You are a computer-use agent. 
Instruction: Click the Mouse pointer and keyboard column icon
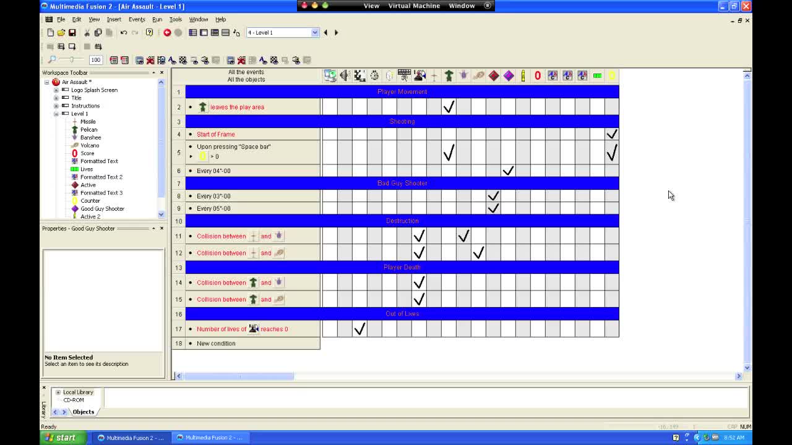click(x=404, y=75)
